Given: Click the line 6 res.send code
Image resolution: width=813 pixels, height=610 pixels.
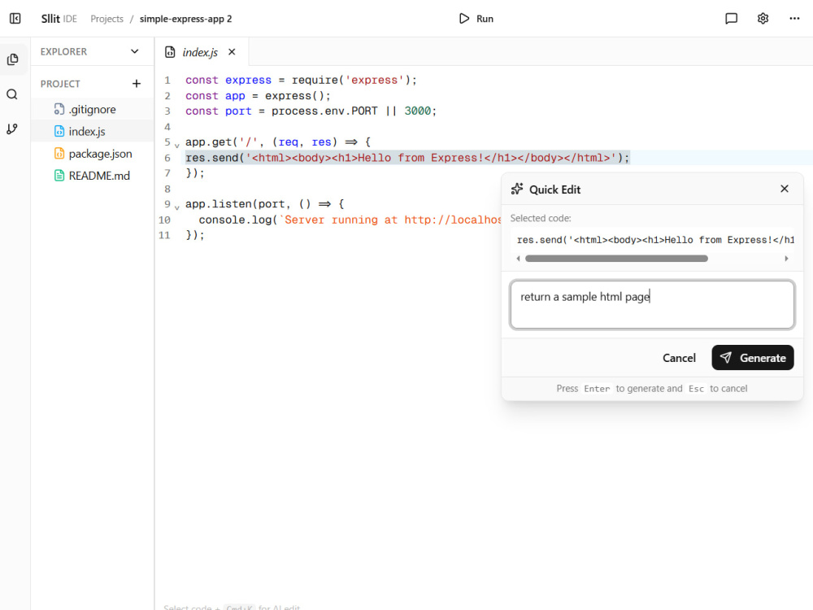Looking at the screenshot, I should coord(407,158).
